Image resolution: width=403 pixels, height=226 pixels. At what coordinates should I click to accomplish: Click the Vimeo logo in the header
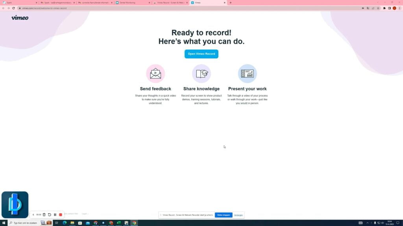20,18
